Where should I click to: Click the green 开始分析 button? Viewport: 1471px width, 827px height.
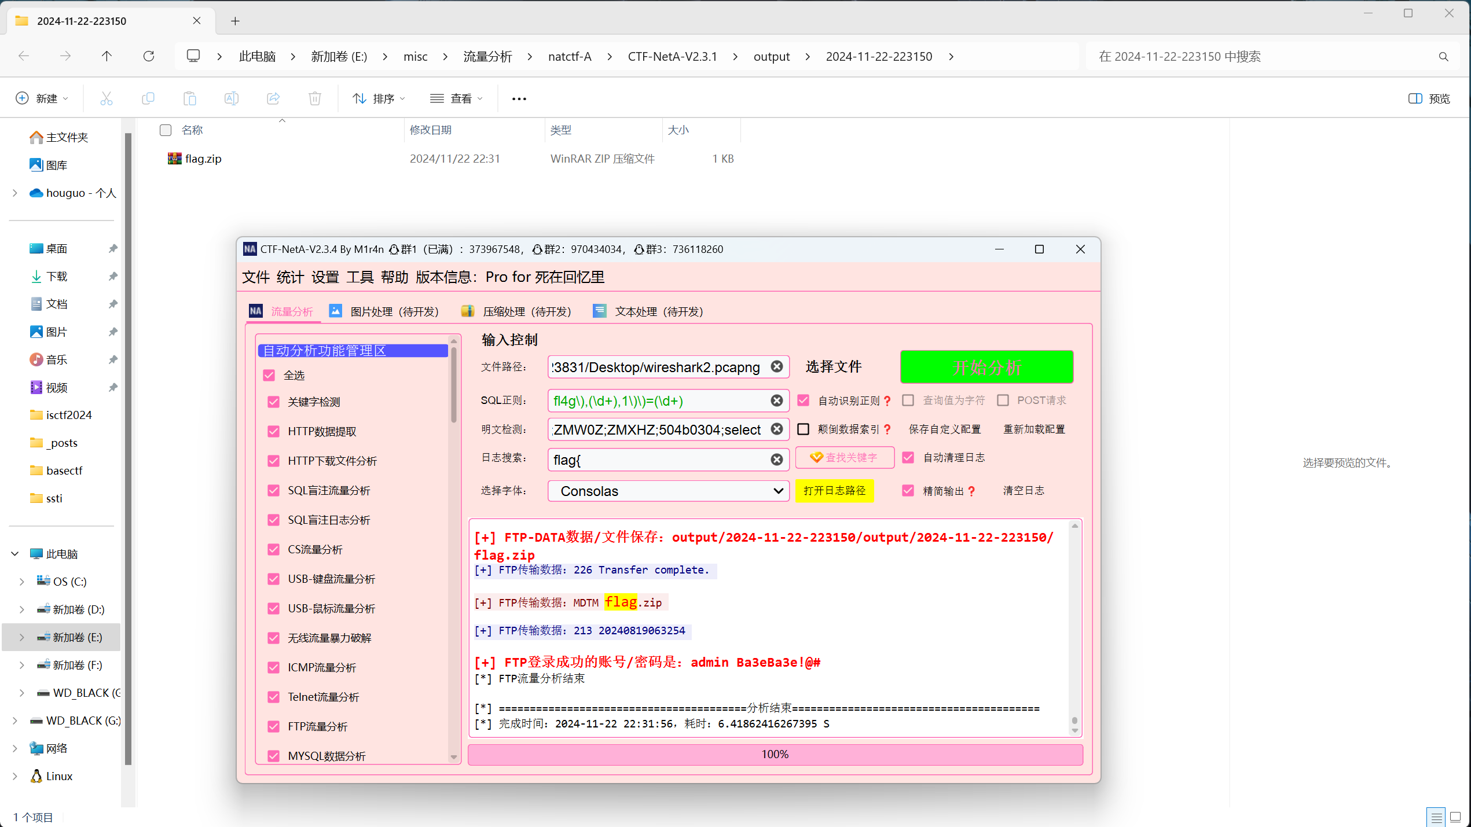(x=987, y=367)
